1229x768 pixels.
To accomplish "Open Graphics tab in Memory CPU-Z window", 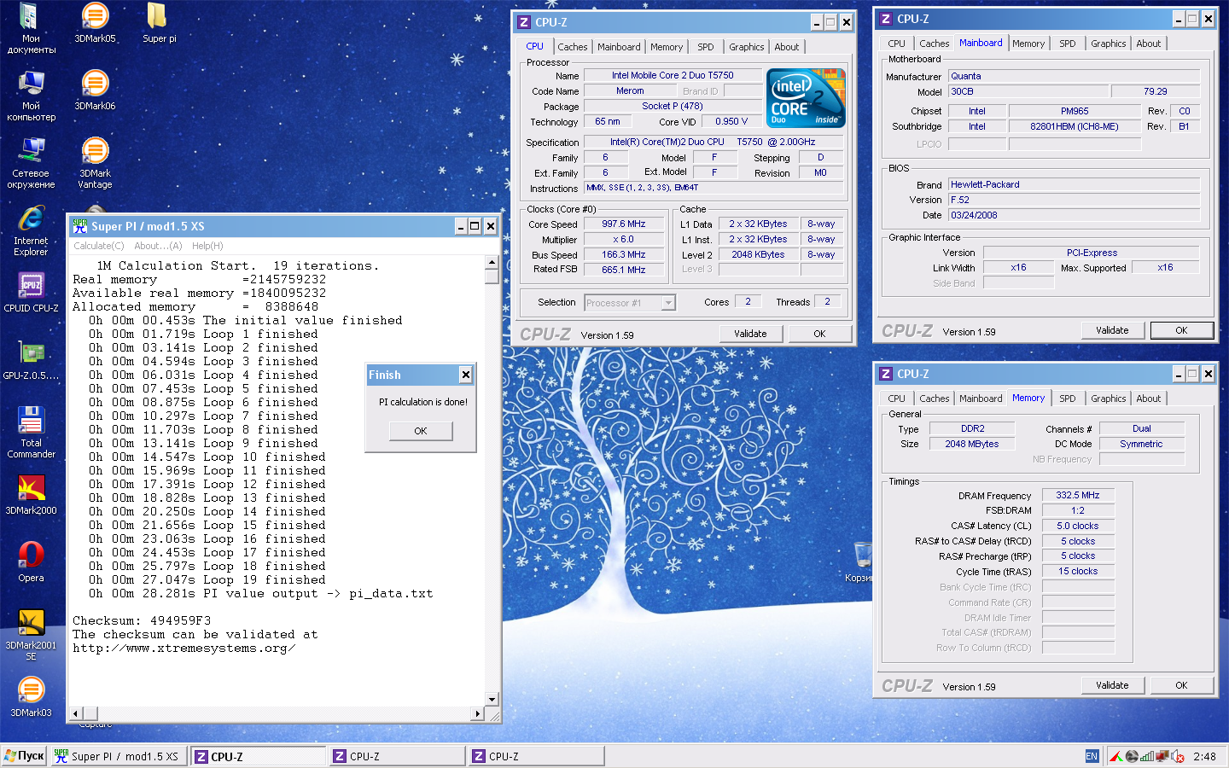I will point(1109,399).
